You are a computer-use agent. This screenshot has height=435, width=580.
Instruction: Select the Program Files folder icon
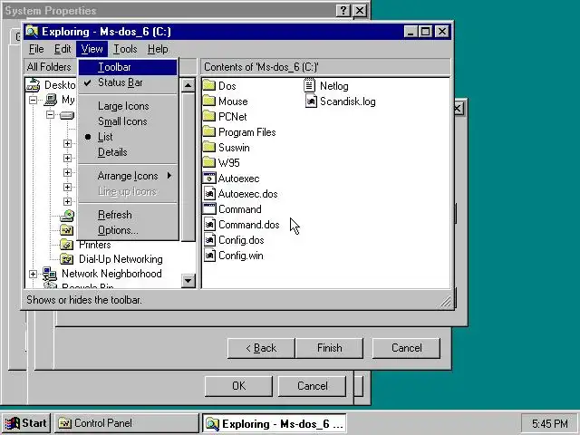click(209, 132)
